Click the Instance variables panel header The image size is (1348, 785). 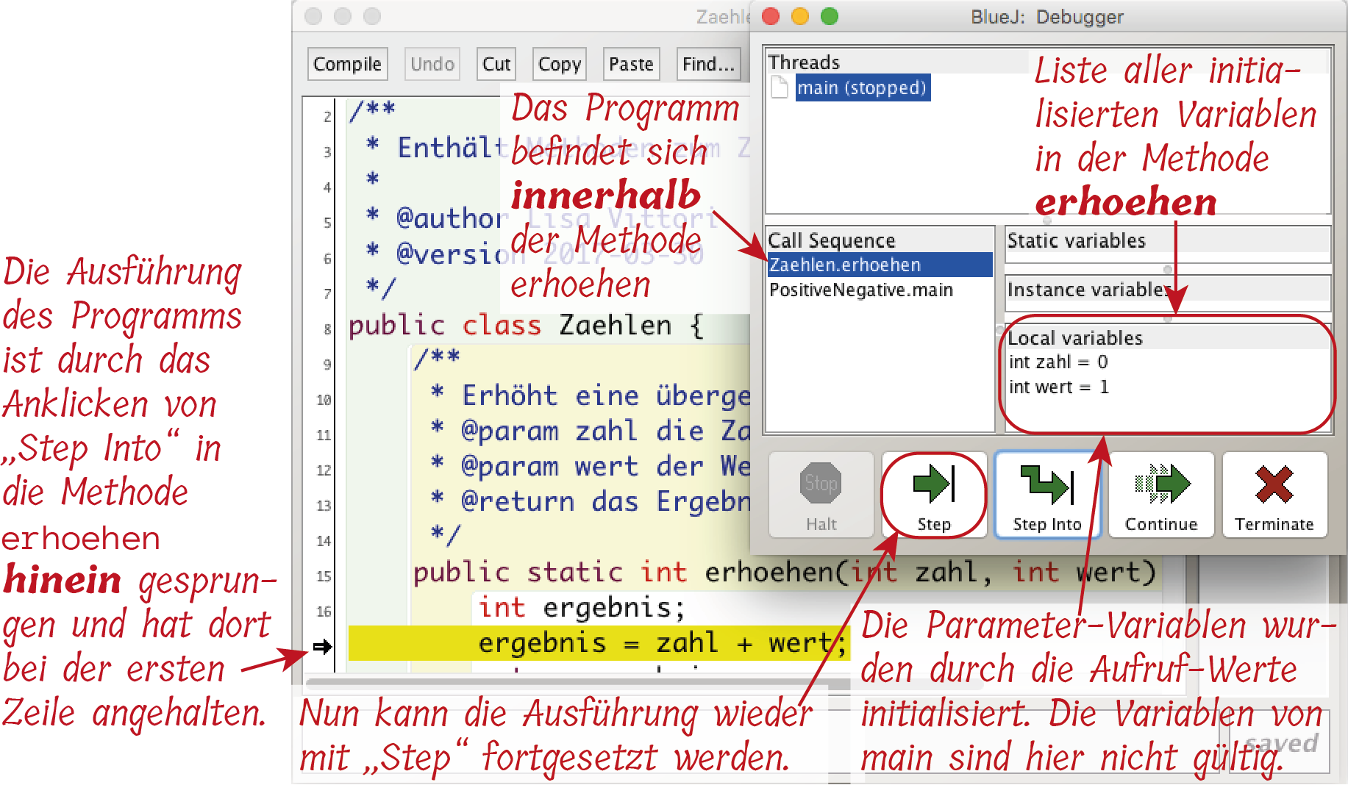[1167, 290]
